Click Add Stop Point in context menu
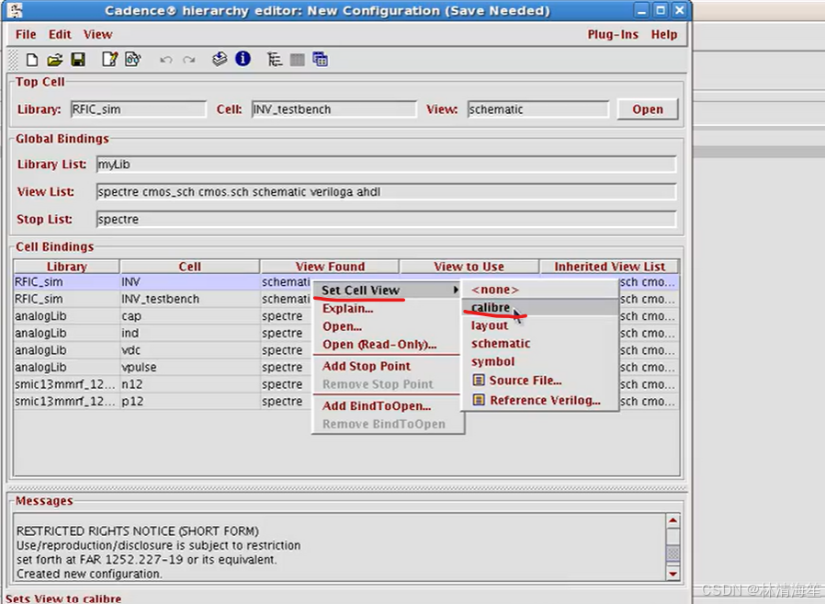 coord(387,366)
